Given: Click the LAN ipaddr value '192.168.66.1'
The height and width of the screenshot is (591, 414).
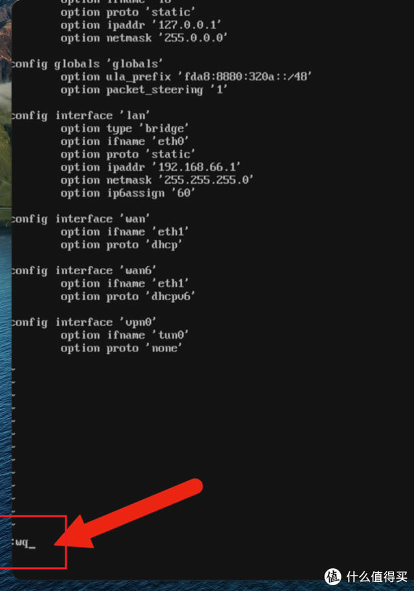Looking at the screenshot, I should click(x=196, y=167).
